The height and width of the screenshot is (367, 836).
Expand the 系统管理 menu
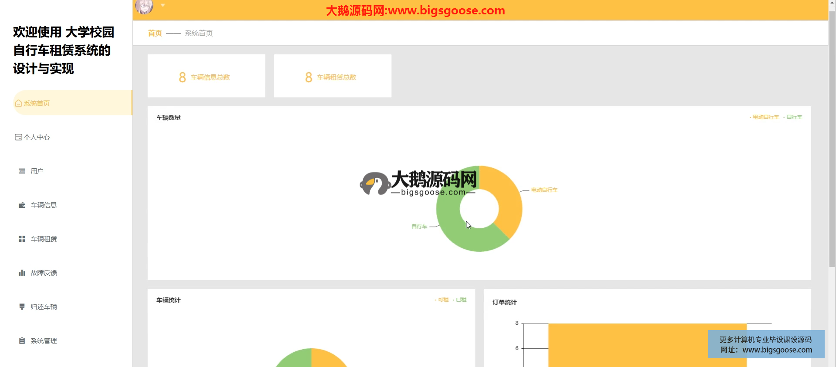pos(44,341)
